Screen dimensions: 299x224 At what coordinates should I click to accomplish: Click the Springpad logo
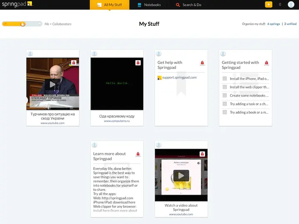point(17,4)
